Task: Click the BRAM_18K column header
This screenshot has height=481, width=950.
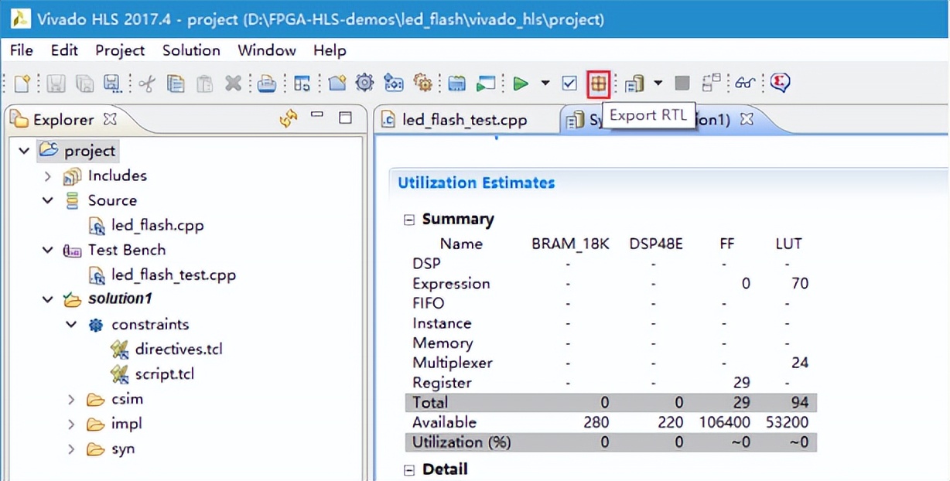Action: pyautogui.click(x=570, y=244)
